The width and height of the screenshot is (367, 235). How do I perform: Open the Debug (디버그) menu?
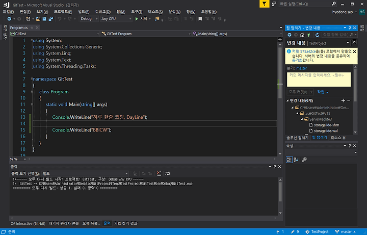(x=103, y=12)
